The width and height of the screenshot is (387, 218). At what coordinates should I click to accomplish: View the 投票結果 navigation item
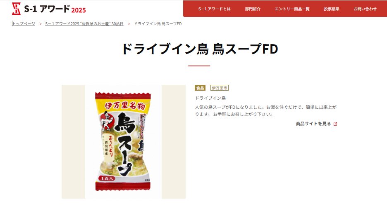pos(332,9)
